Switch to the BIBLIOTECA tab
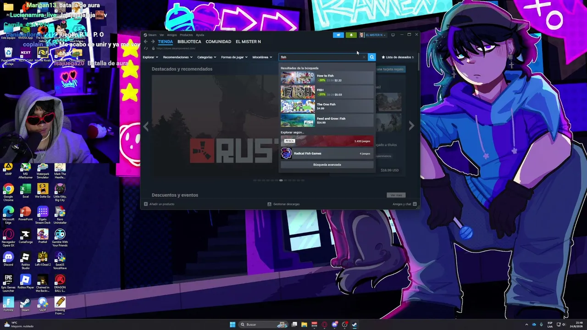The image size is (587, 330). [x=189, y=42]
